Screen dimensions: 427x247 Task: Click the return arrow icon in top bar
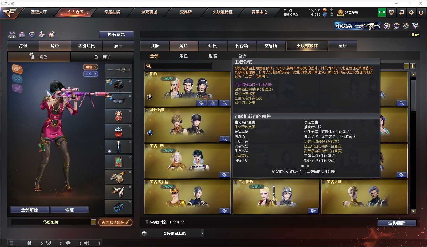[x=401, y=12]
